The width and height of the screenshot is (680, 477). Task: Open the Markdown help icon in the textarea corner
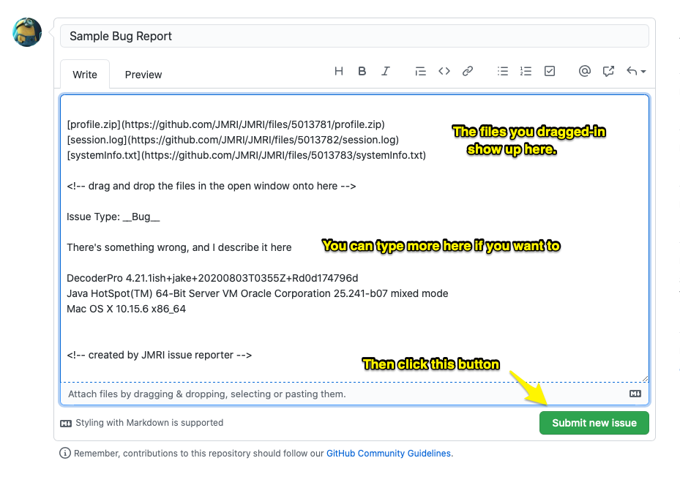coord(634,394)
